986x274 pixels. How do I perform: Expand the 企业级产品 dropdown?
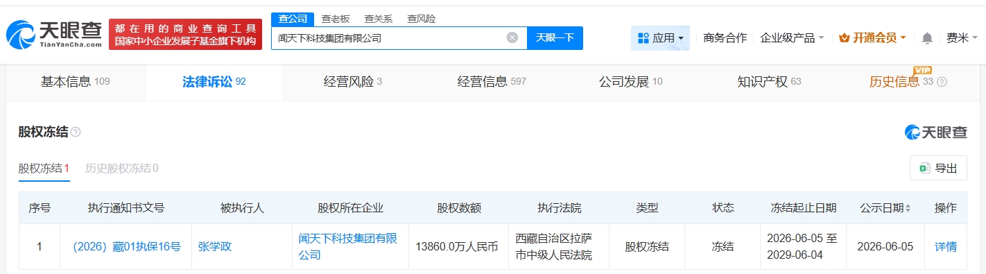793,38
